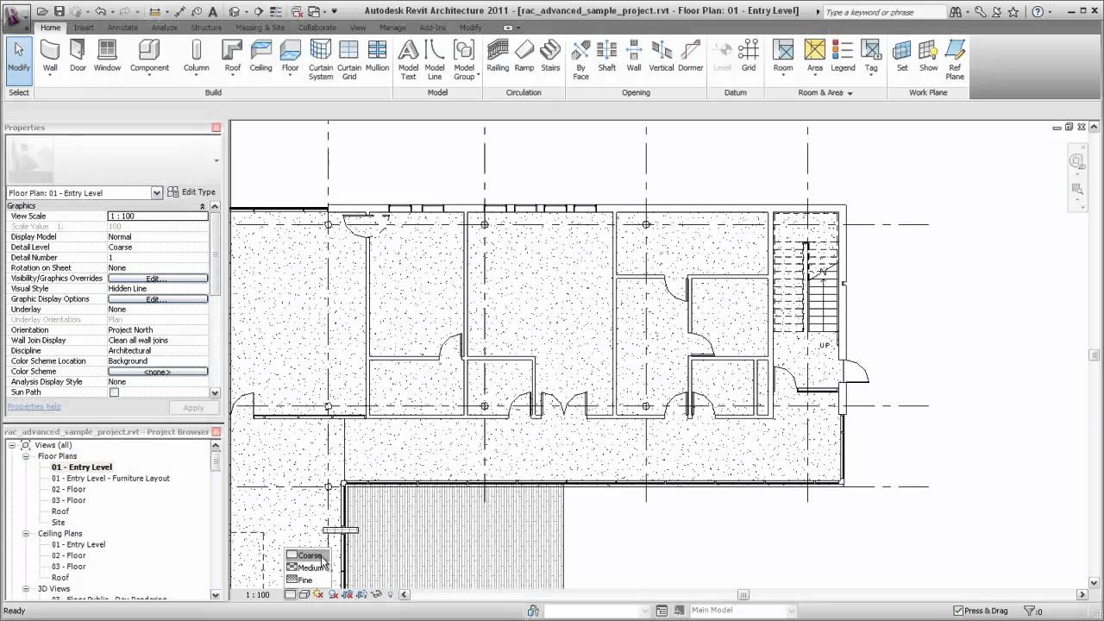The image size is (1104, 621).
Task: Select the Railing tool
Action: pyautogui.click(x=498, y=57)
